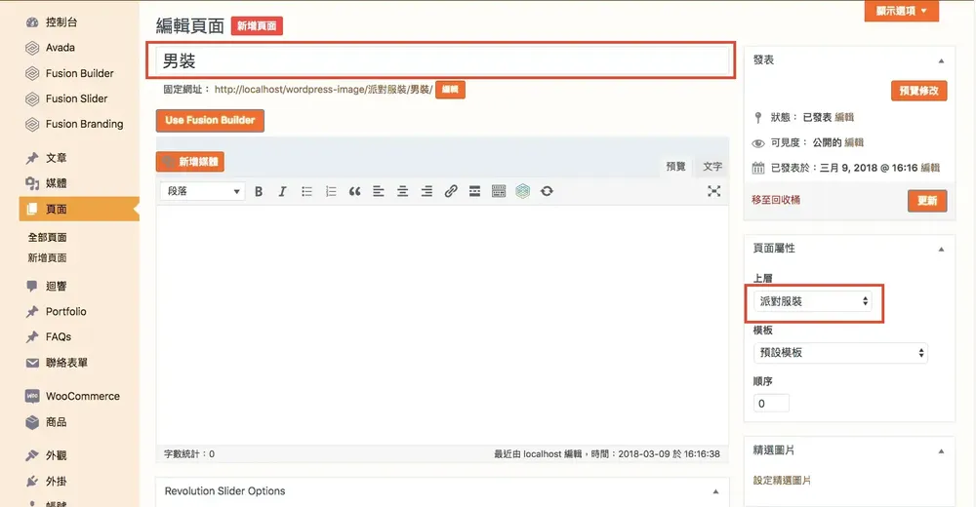Edit the 狀態 publish status

[844, 117]
